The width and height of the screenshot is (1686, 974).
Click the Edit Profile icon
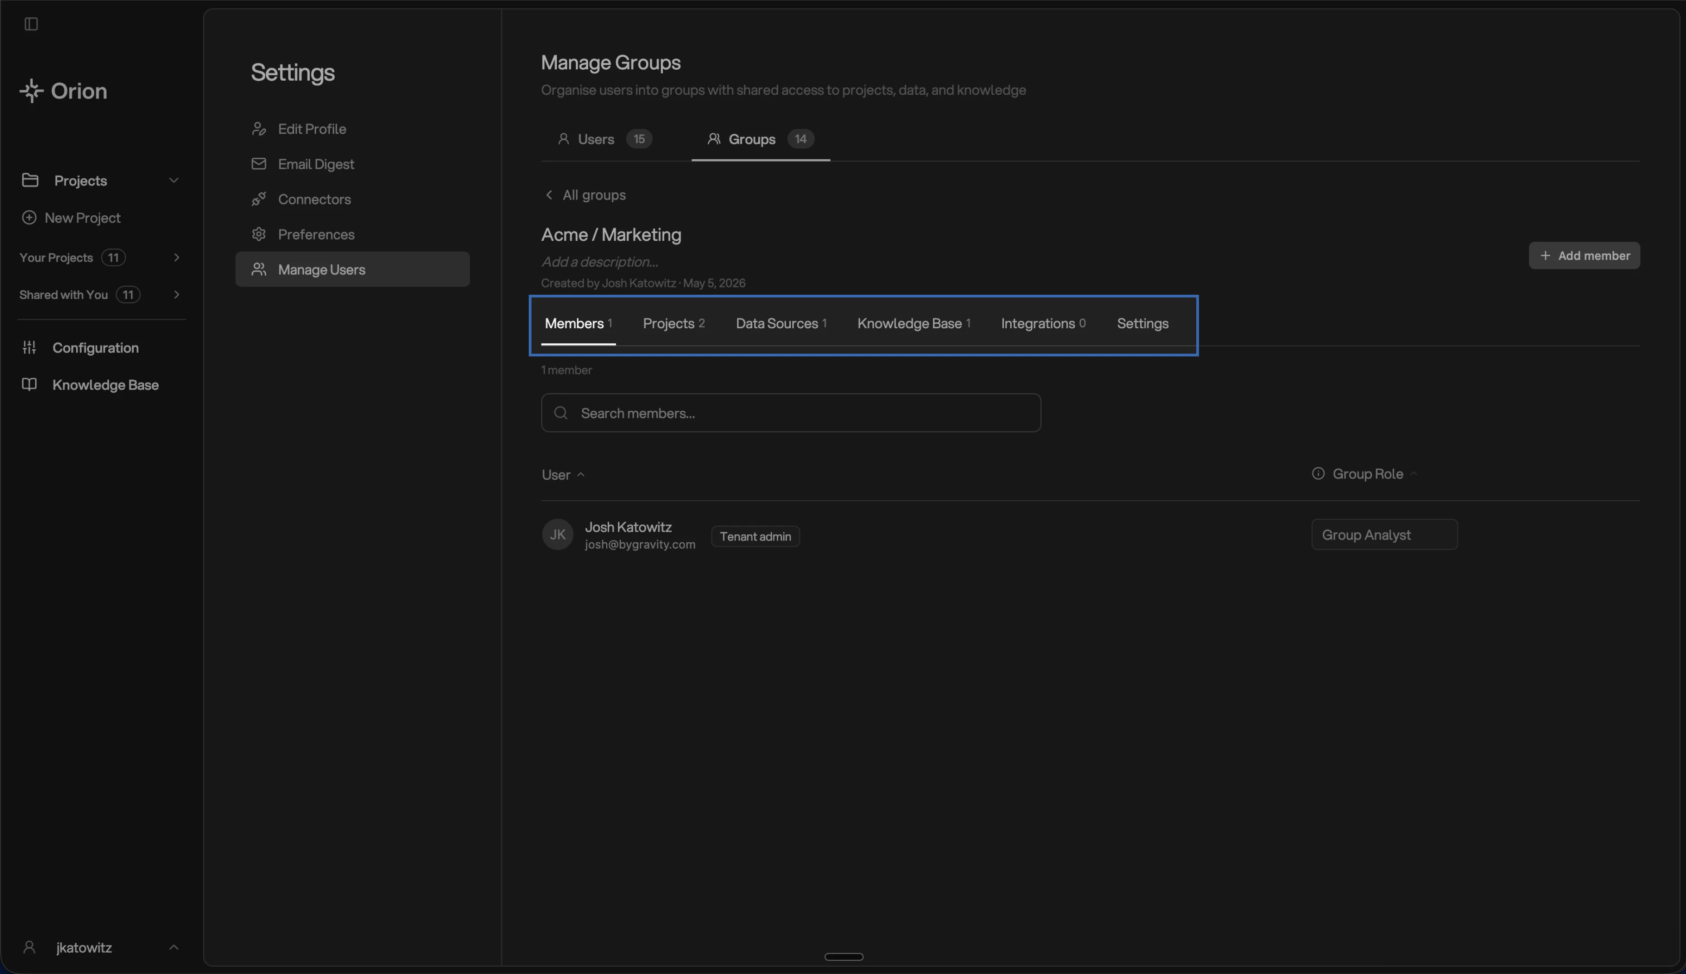[259, 128]
